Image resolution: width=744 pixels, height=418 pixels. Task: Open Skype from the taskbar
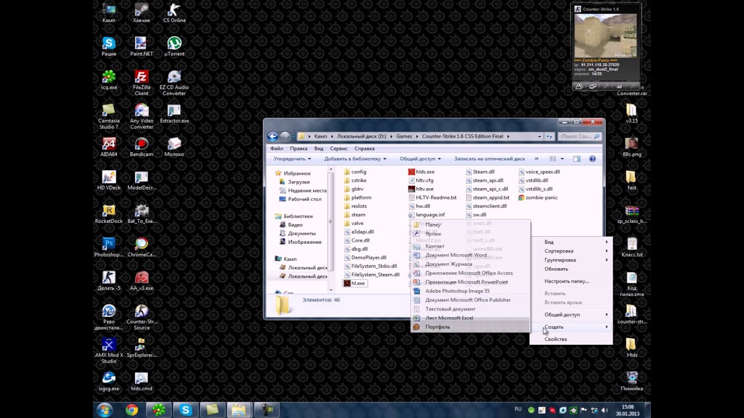click(x=185, y=410)
